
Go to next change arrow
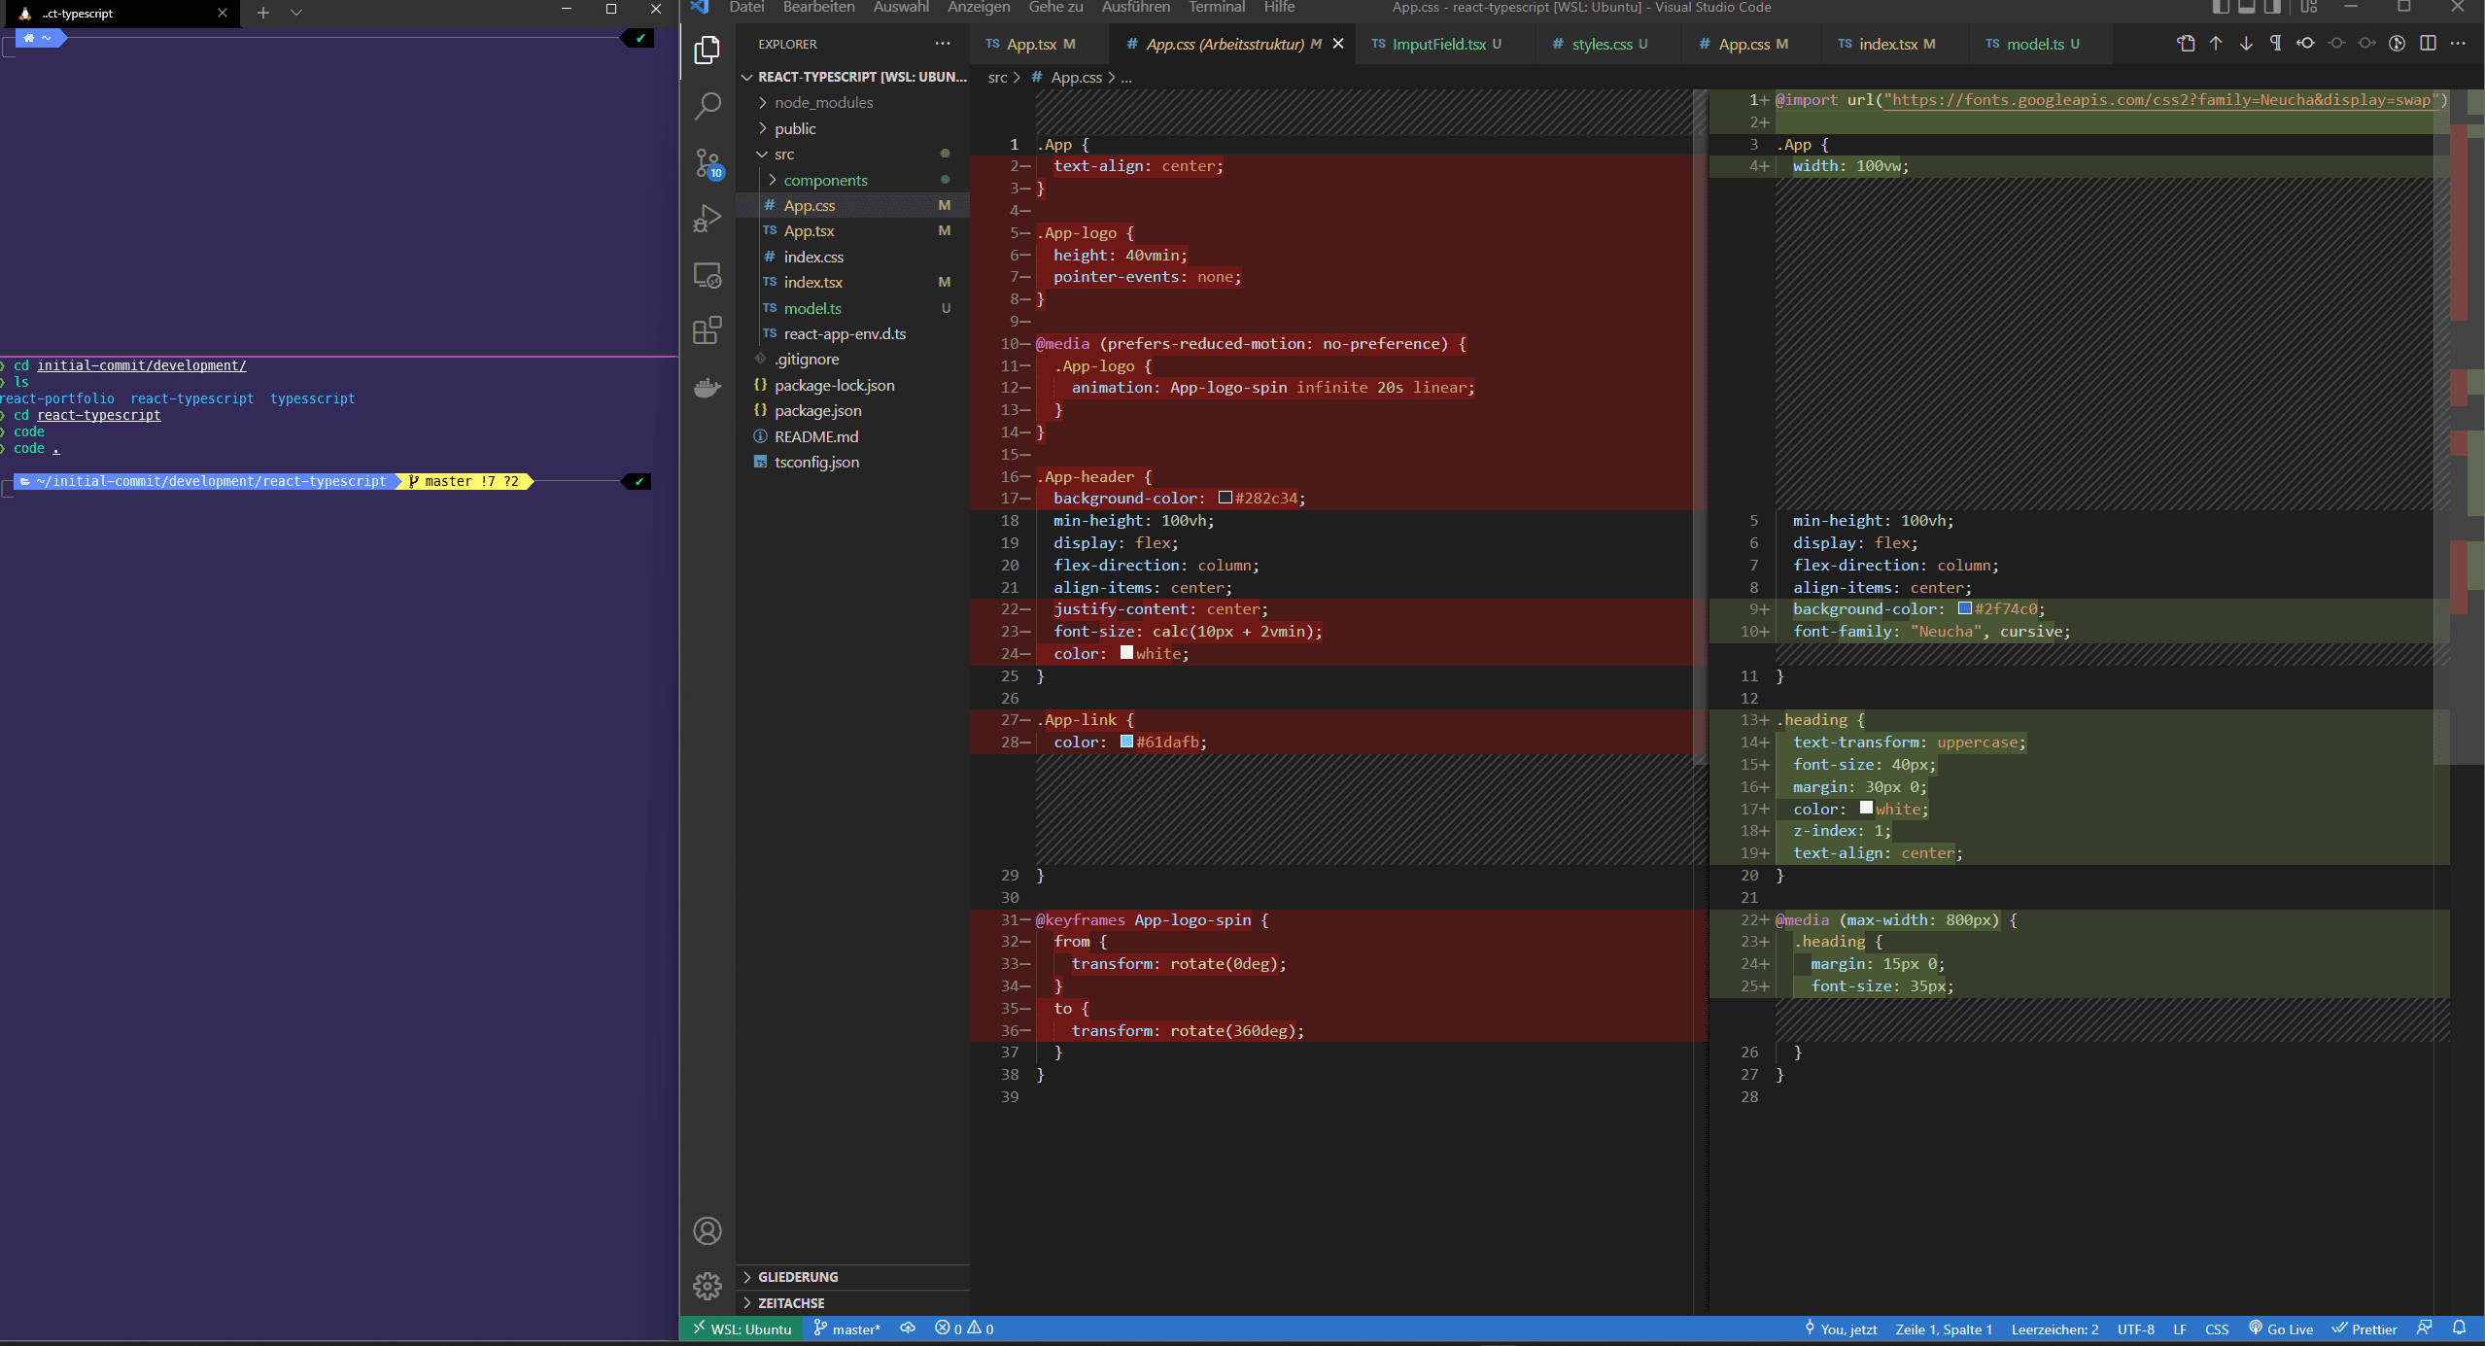click(2246, 44)
